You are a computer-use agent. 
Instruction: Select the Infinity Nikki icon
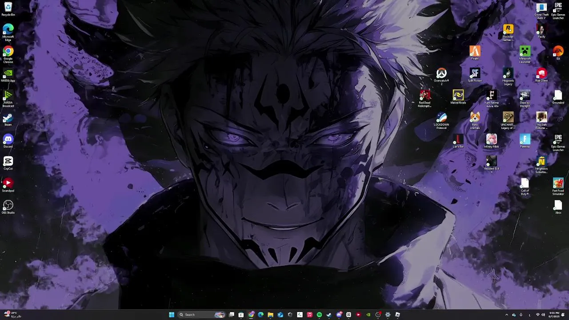[492, 141]
